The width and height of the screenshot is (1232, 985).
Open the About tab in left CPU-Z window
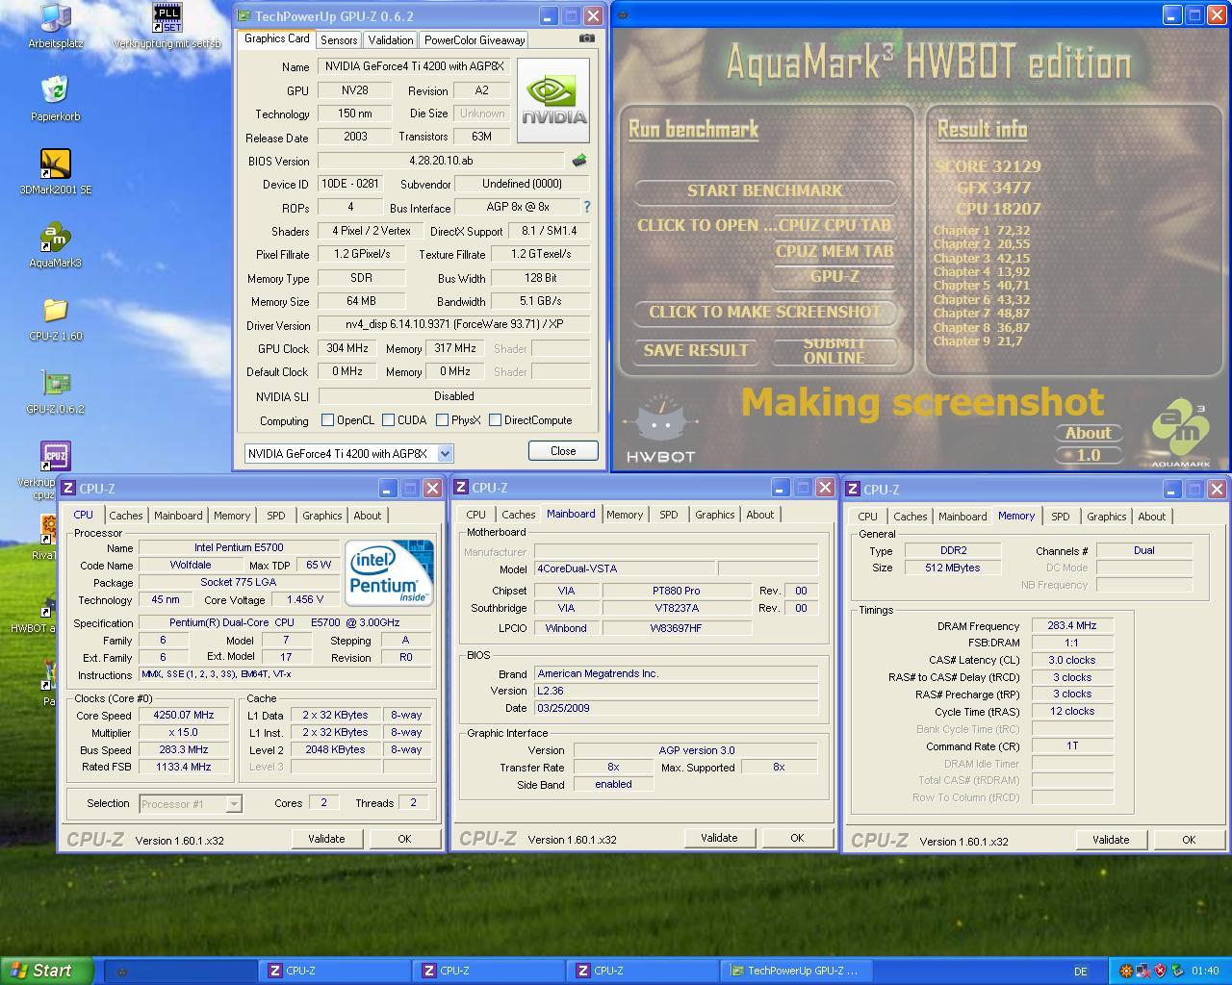[367, 516]
